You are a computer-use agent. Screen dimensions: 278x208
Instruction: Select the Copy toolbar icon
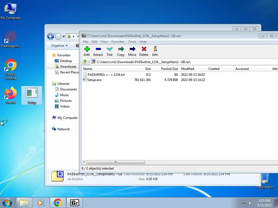pos(121,51)
